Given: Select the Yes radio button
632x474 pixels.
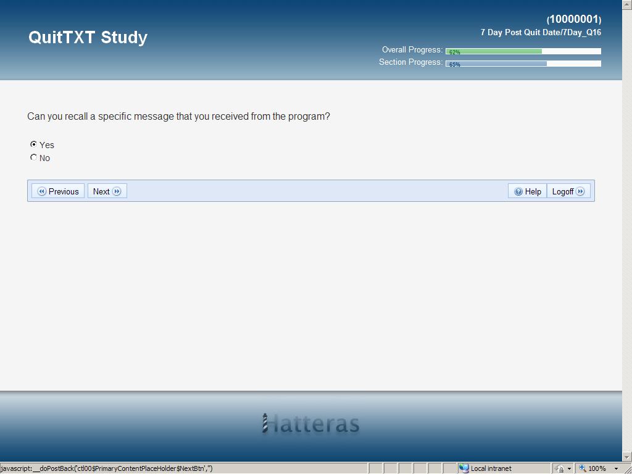Looking at the screenshot, I should click(33, 144).
